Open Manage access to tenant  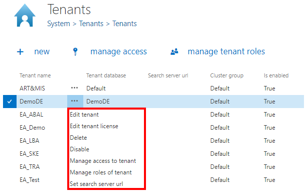pos(103,161)
